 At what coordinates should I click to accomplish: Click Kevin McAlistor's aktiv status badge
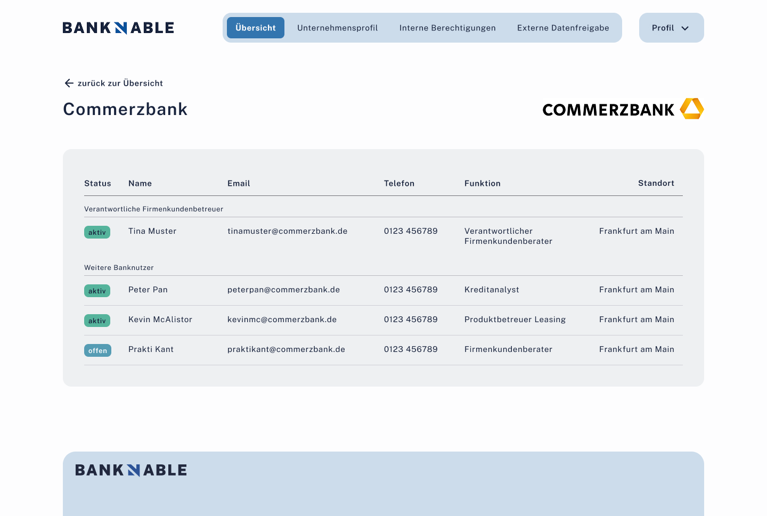coord(97,321)
